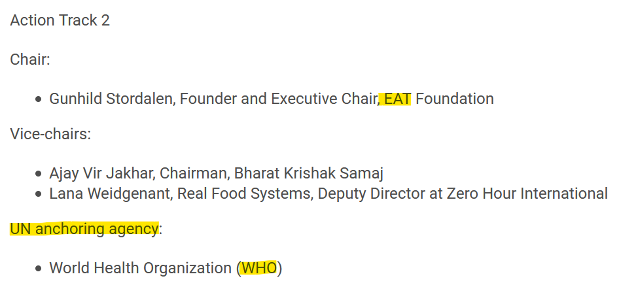Select the name Ajay Vir Jakhar
621x287 pixels.
pos(101,174)
